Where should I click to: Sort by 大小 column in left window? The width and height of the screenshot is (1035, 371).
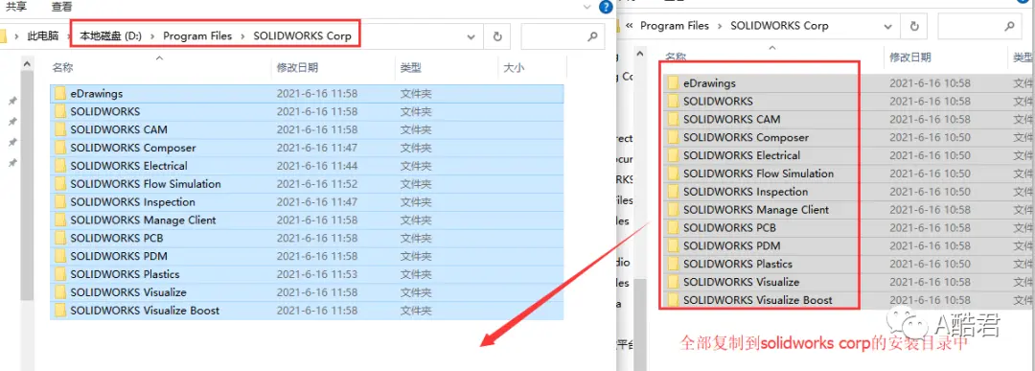click(514, 67)
